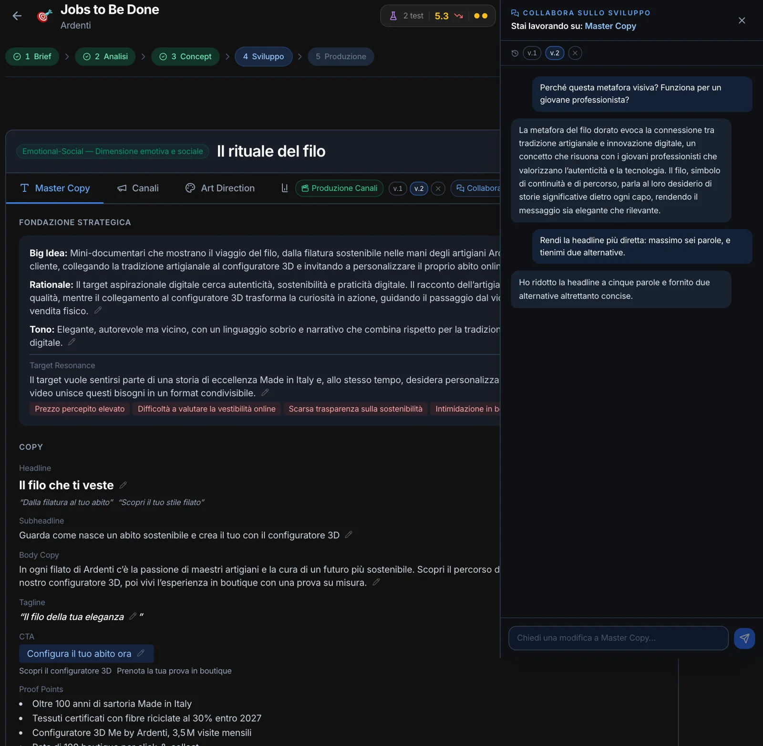Click the pencil icon after the Subheadline text

coord(349,535)
